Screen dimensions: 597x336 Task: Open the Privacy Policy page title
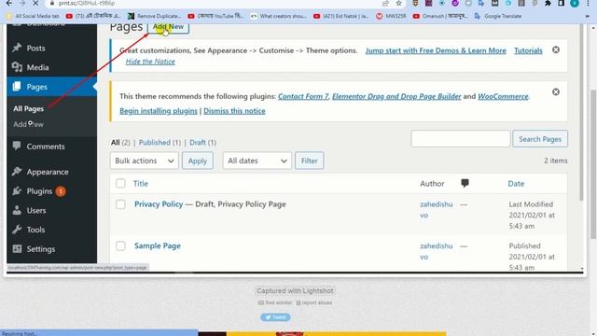click(159, 204)
